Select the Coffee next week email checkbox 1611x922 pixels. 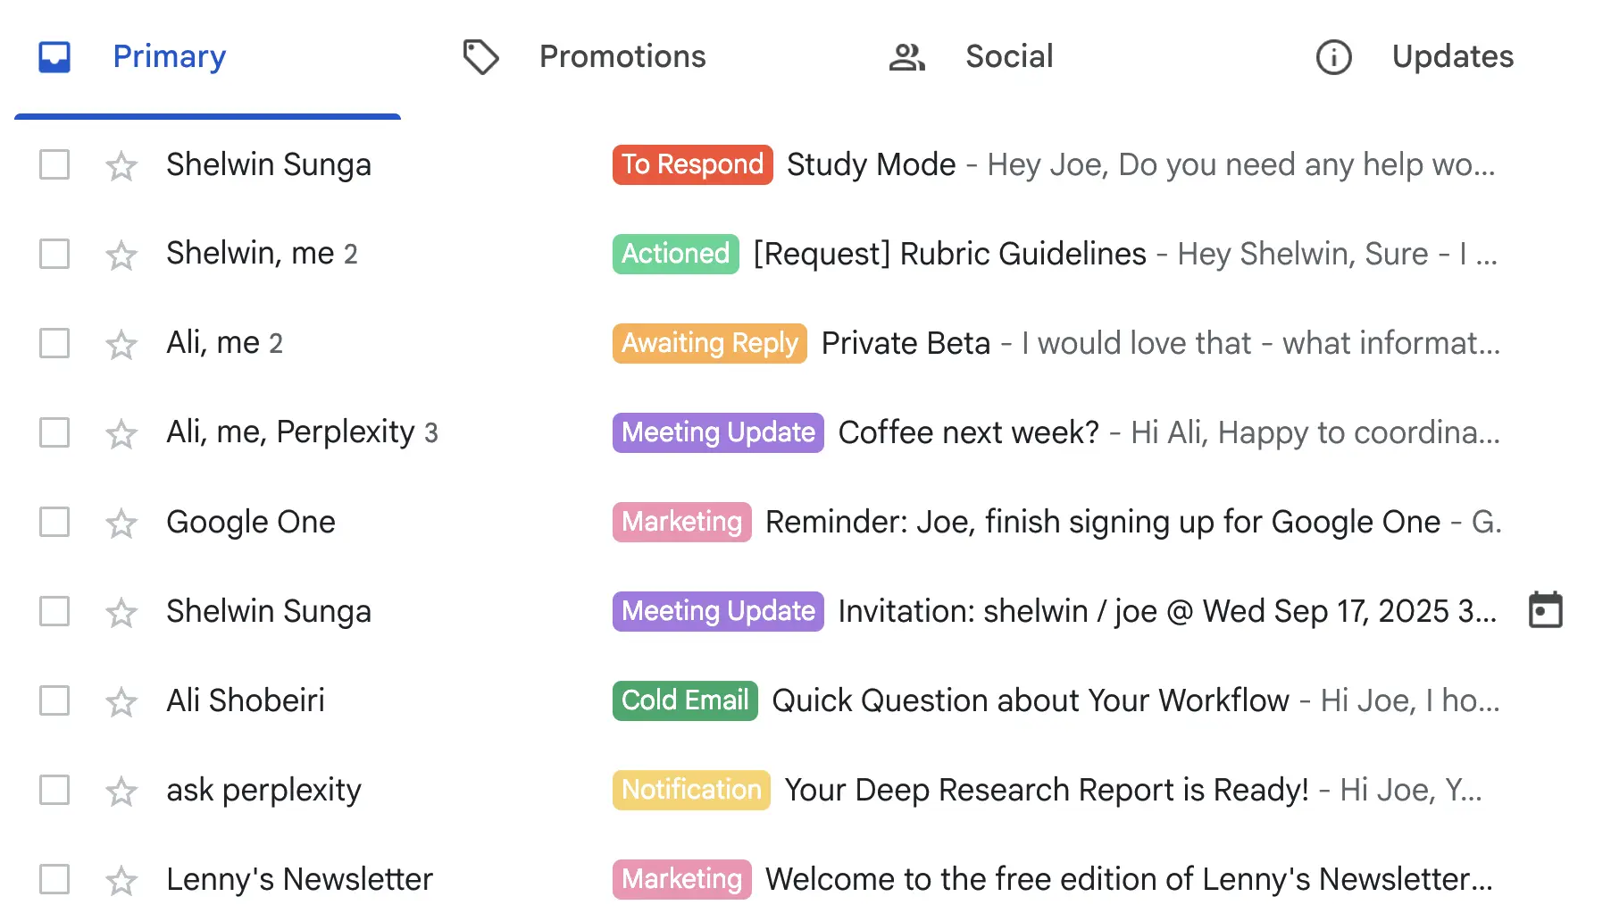[54, 432]
